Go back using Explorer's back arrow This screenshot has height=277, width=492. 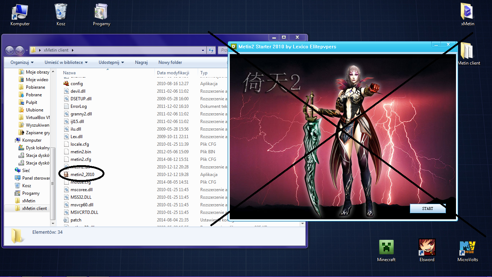[x=10, y=50]
